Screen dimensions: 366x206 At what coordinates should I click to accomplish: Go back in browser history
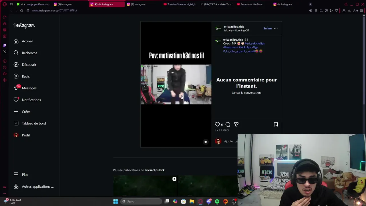click(x=11, y=11)
